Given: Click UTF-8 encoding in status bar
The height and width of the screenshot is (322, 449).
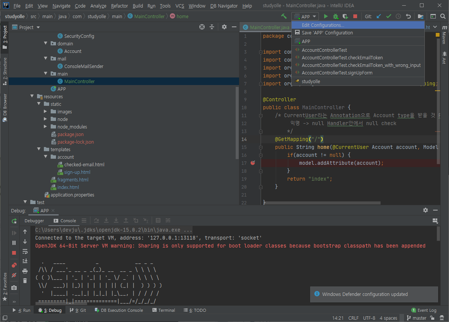Looking at the screenshot, I should (369, 318).
